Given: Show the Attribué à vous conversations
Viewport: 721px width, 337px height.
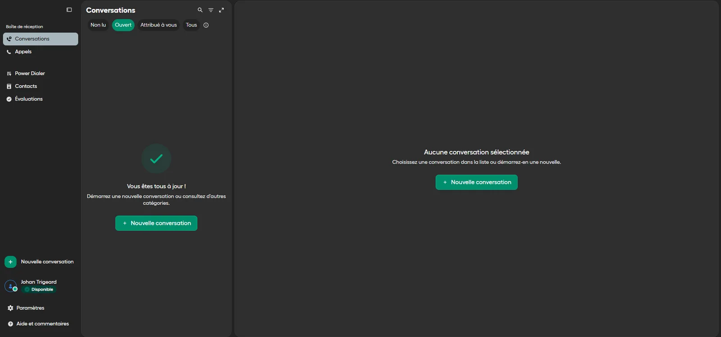Looking at the screenshot, I should click(x=159, y=25).
